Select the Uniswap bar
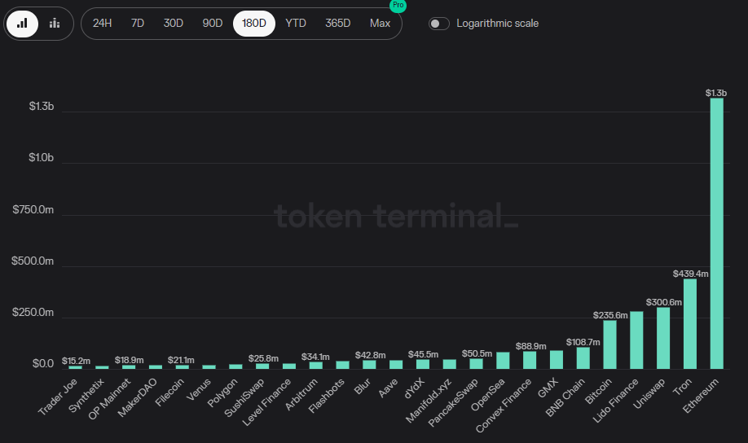 tap(663, 338)
